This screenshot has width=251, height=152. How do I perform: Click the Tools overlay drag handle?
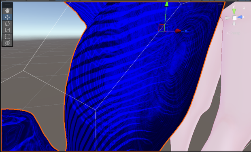pos(7,4)
